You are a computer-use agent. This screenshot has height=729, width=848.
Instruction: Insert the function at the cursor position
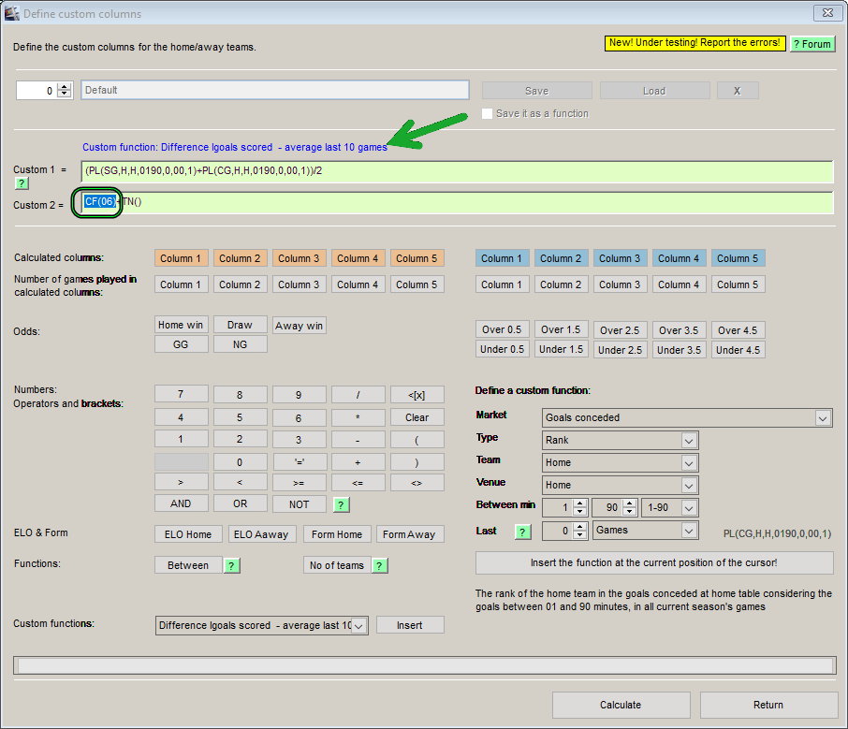[654, 562]
